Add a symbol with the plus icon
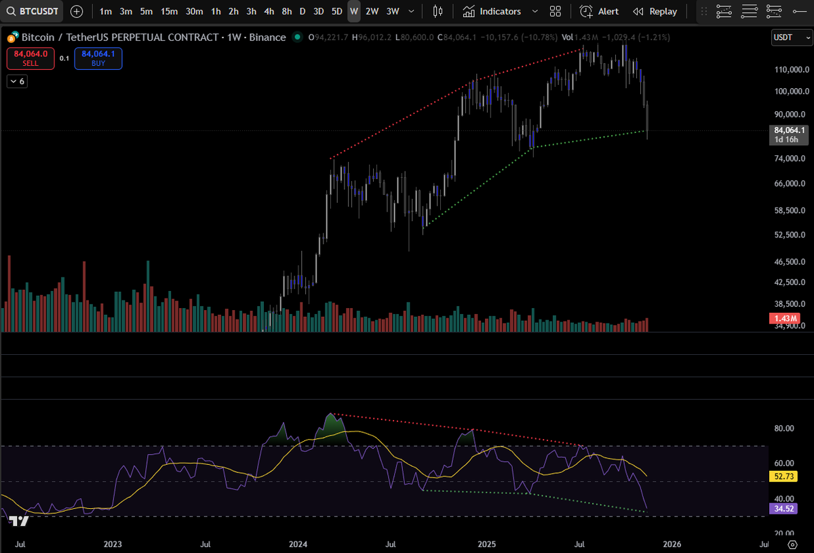This screenshot has height=553, width=814. pyautogui.click(x=77, y=11)
